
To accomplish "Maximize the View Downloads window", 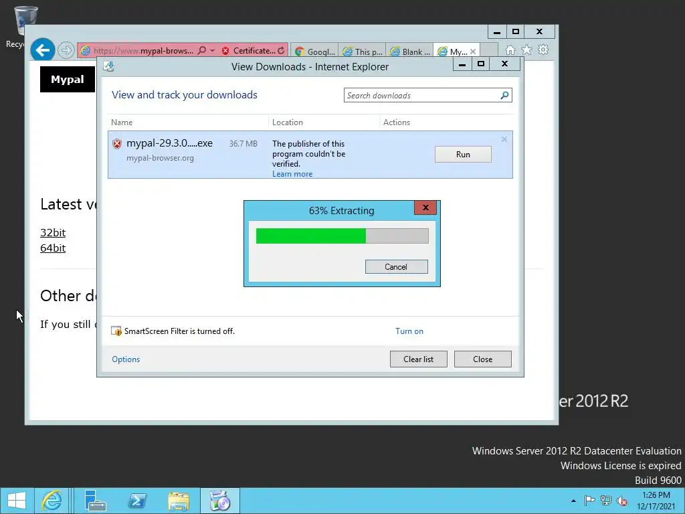I will 481,64.
